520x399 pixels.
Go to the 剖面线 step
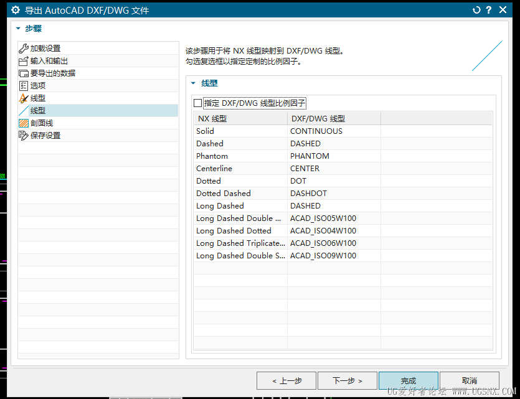coord(98,123)
